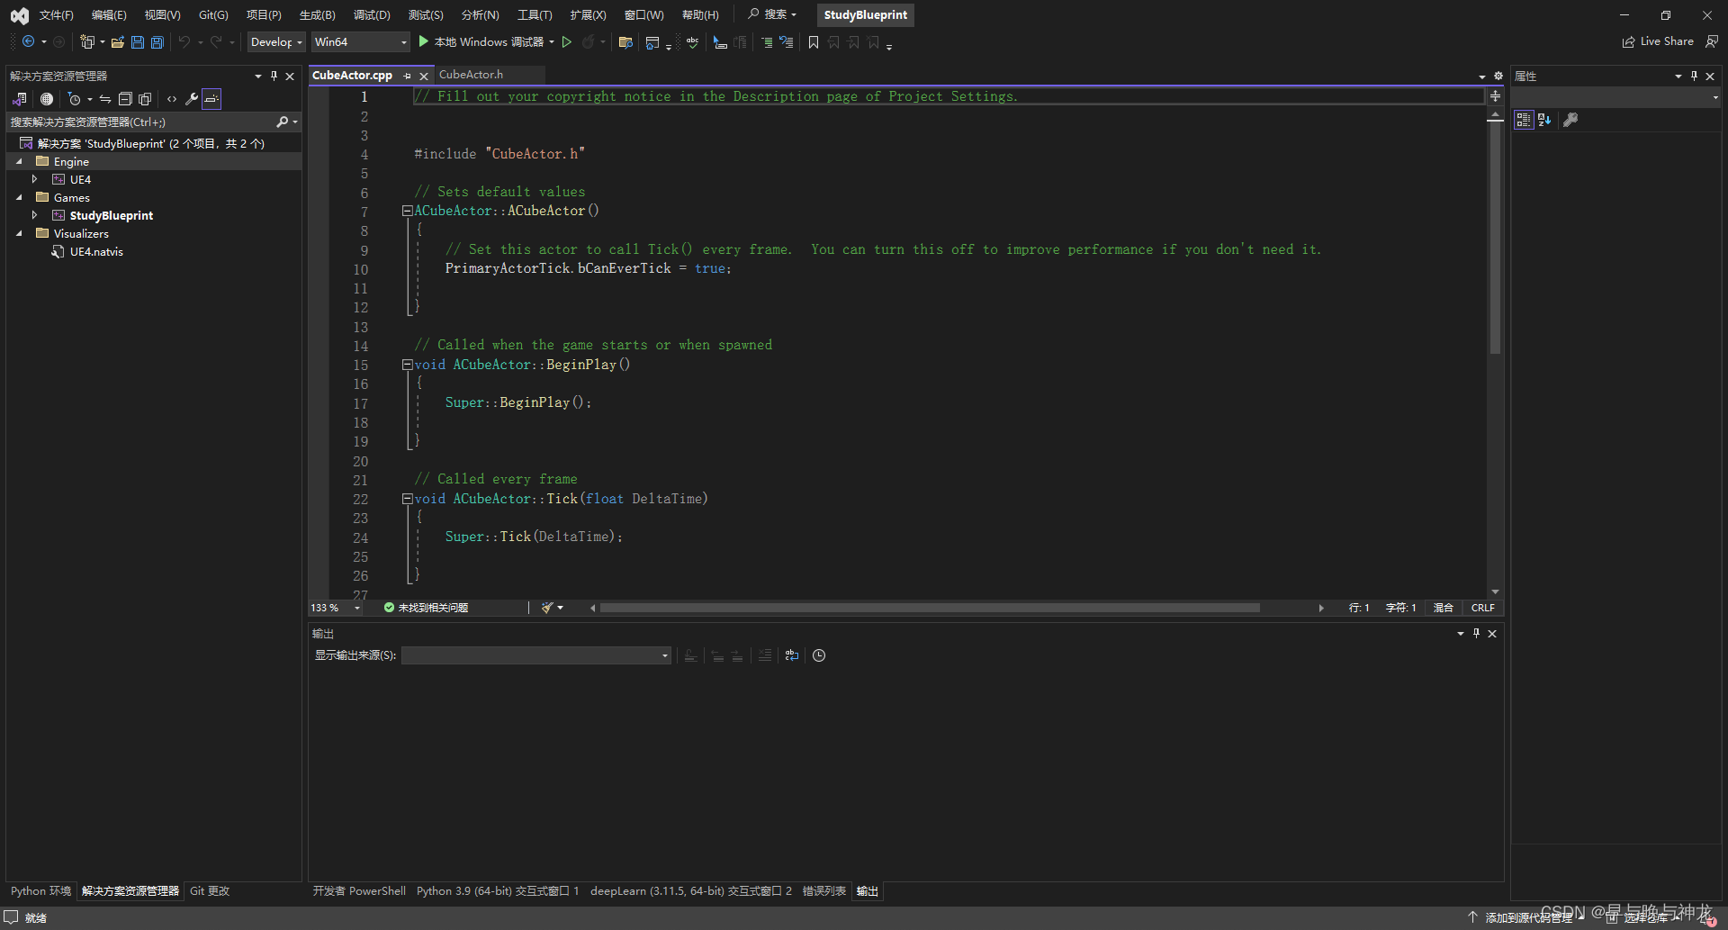Open the 133 % zoom dropdown
Viewport: 1728px width, 930px height.
(335, 608)
